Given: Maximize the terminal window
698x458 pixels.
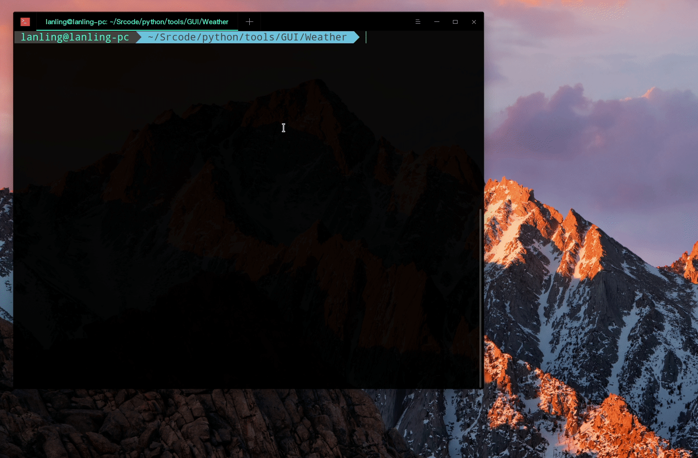Looking at the screenshot, I should 455,22.
